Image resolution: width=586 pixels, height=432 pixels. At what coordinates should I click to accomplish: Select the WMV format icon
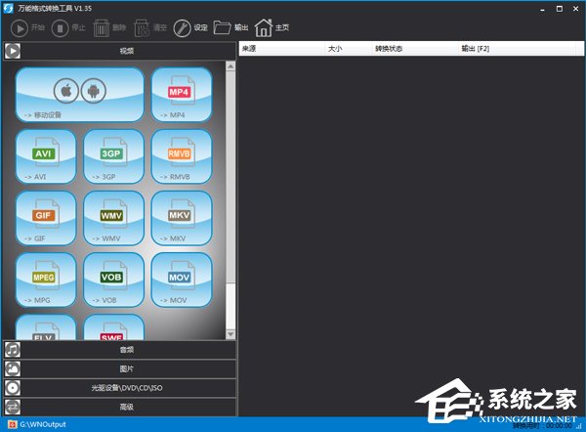(x=113, y=218)
